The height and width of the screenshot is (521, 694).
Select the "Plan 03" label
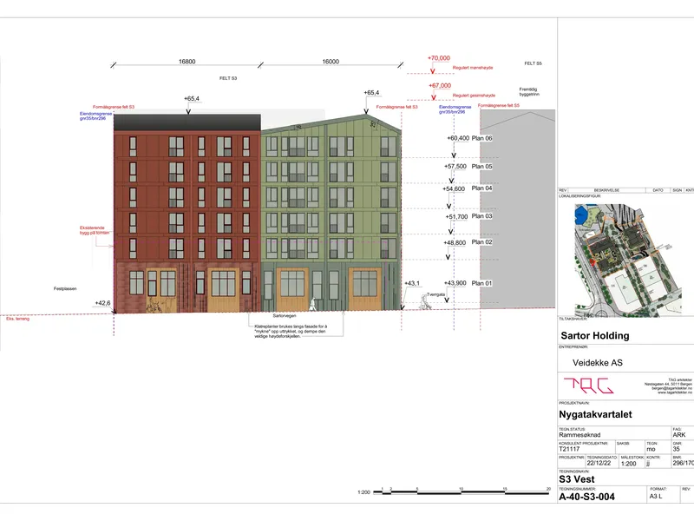point(481,216)
